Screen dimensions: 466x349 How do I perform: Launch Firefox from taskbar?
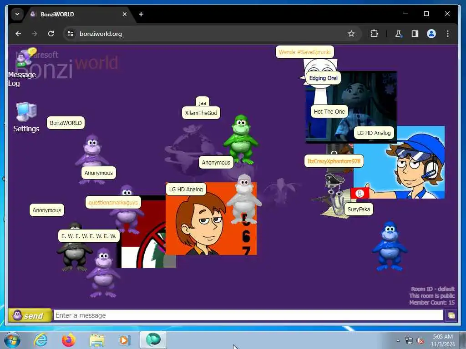tap(69, 340)
